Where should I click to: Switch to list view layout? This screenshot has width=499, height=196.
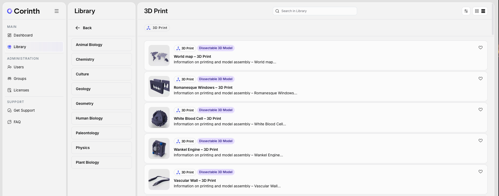tap(483, 11)
